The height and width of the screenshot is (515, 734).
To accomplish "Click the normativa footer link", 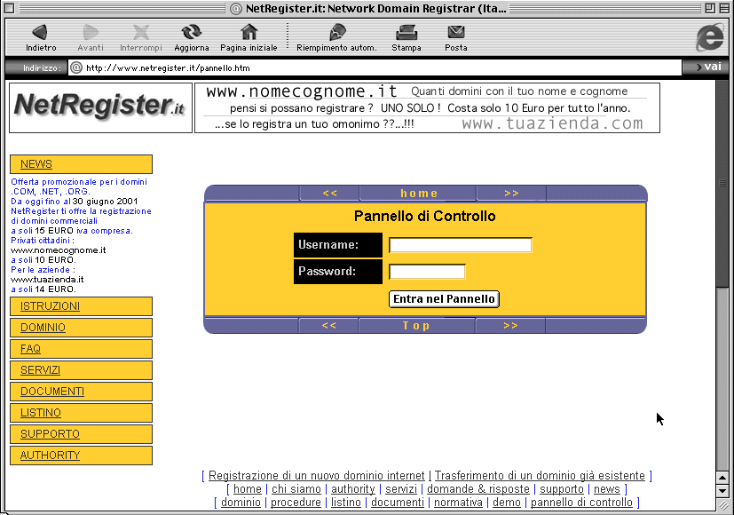I will [x=458, y=503].
